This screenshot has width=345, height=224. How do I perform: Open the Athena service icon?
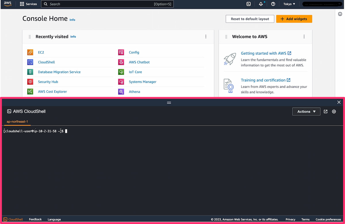121,91
